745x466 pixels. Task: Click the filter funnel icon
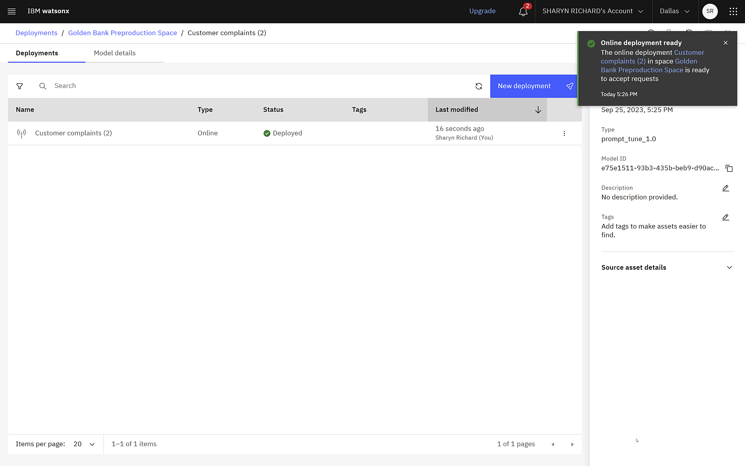click(20, 86)
